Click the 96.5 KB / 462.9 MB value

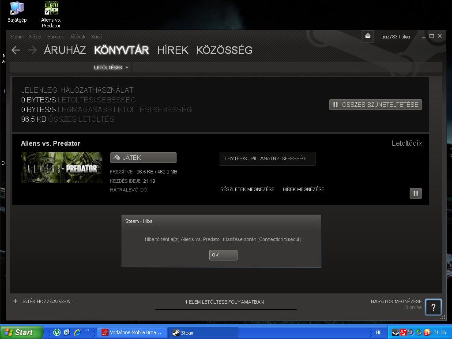point(157,172)
